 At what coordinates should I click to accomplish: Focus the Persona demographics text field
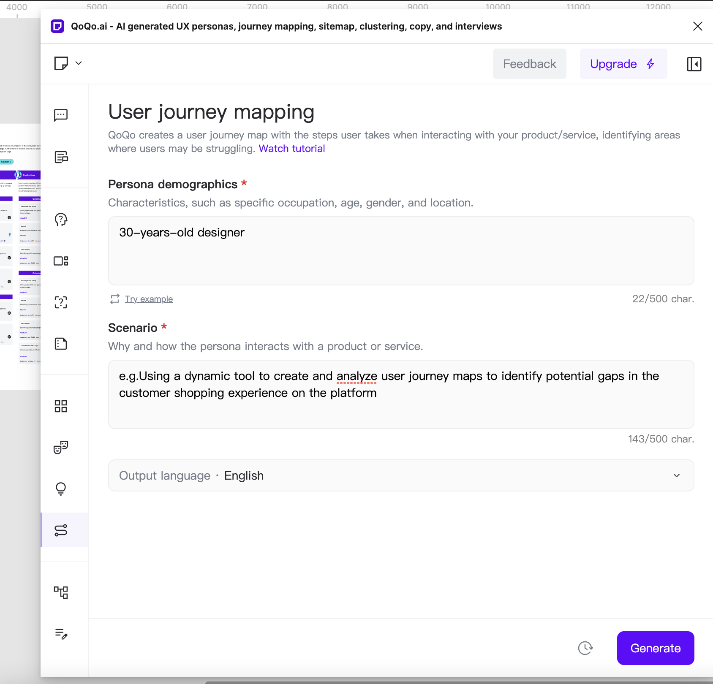click(401, 251)
